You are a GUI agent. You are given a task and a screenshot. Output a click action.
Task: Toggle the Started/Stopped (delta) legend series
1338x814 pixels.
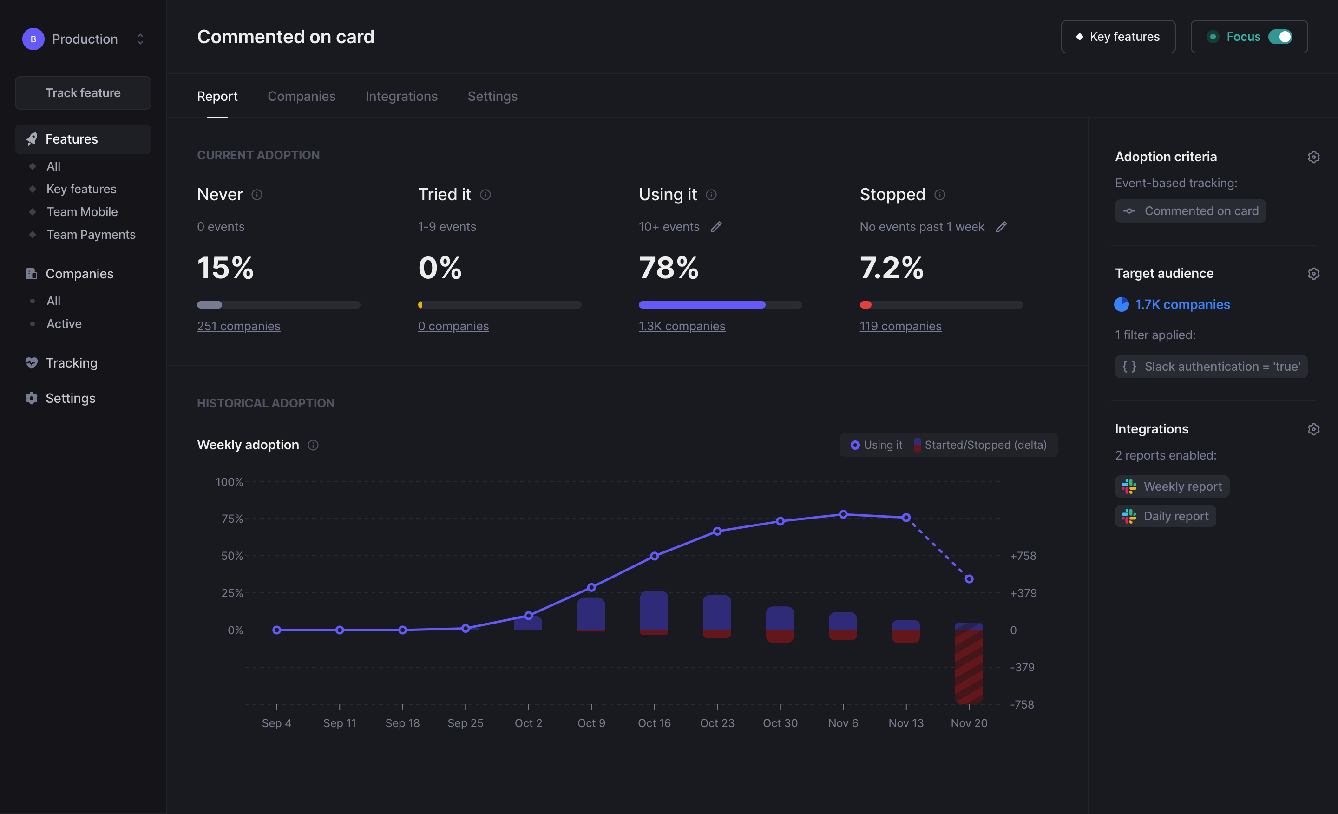(x=980, y=445)
